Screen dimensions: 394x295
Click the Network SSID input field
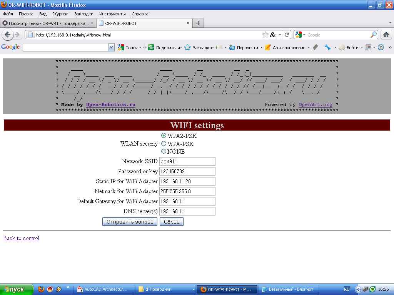click(x=187, y=161)
